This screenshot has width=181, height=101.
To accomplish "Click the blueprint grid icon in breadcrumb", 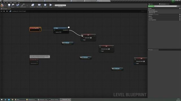I will pos(10,11).
